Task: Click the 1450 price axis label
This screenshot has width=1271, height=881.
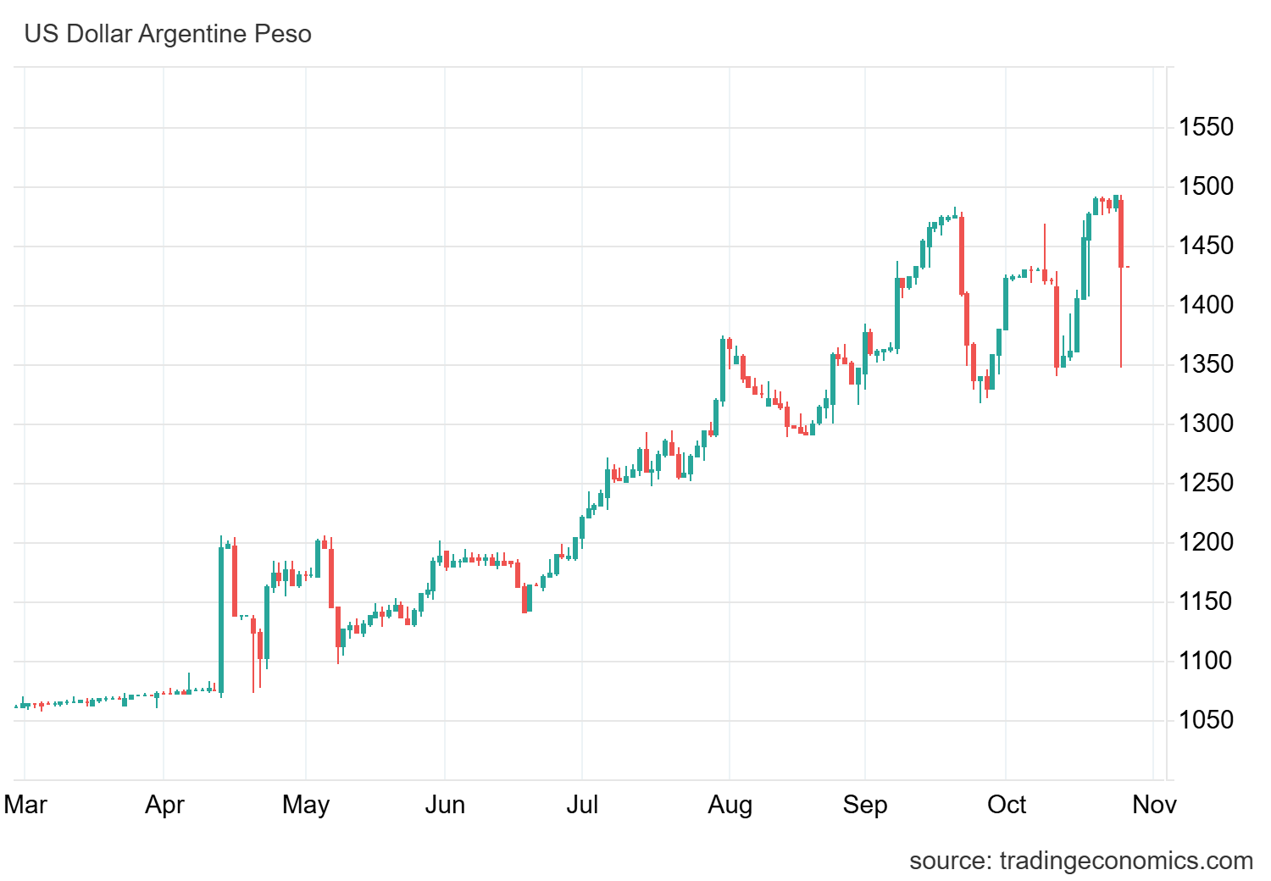Action: 1207,247
